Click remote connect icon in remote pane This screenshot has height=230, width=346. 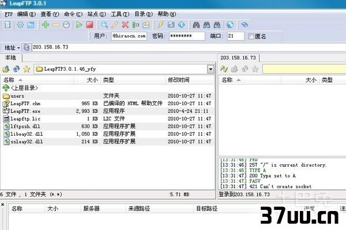[x=224, y=69]
